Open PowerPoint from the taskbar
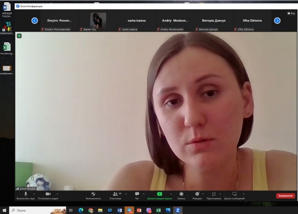The height and width of the screenshot is (214, 298). coord(139,210)
